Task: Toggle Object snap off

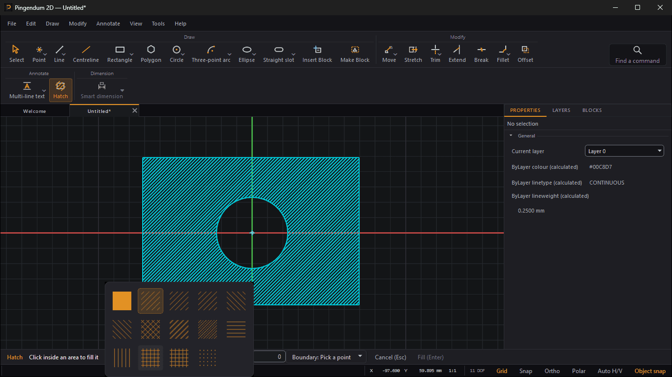Action: coord(650,371)
